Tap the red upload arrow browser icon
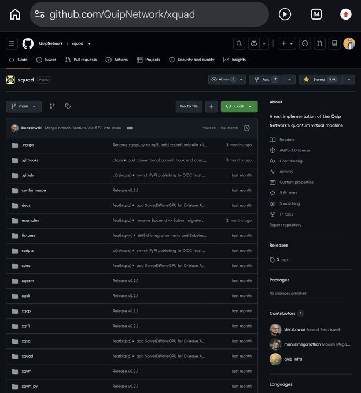Screen dimensions: 361x393 tap(346, 14)
